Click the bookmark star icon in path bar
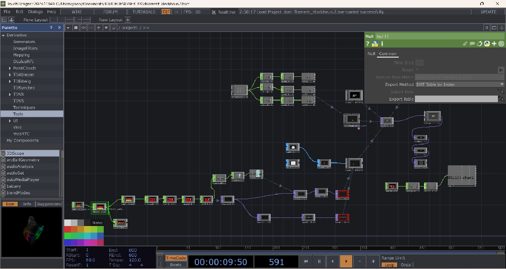The image size is (506, 269). 106,27
